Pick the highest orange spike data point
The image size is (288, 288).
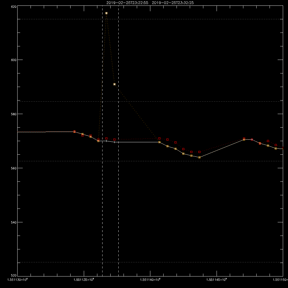point(106,13)
